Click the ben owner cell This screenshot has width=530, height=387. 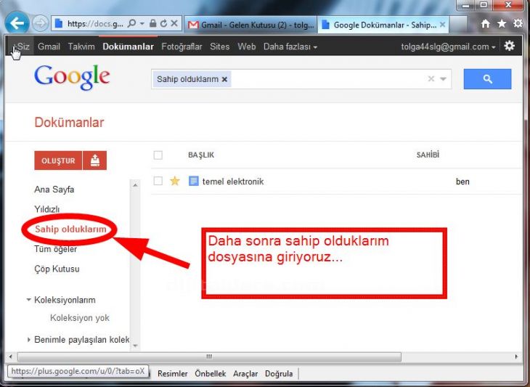(462, 182)
